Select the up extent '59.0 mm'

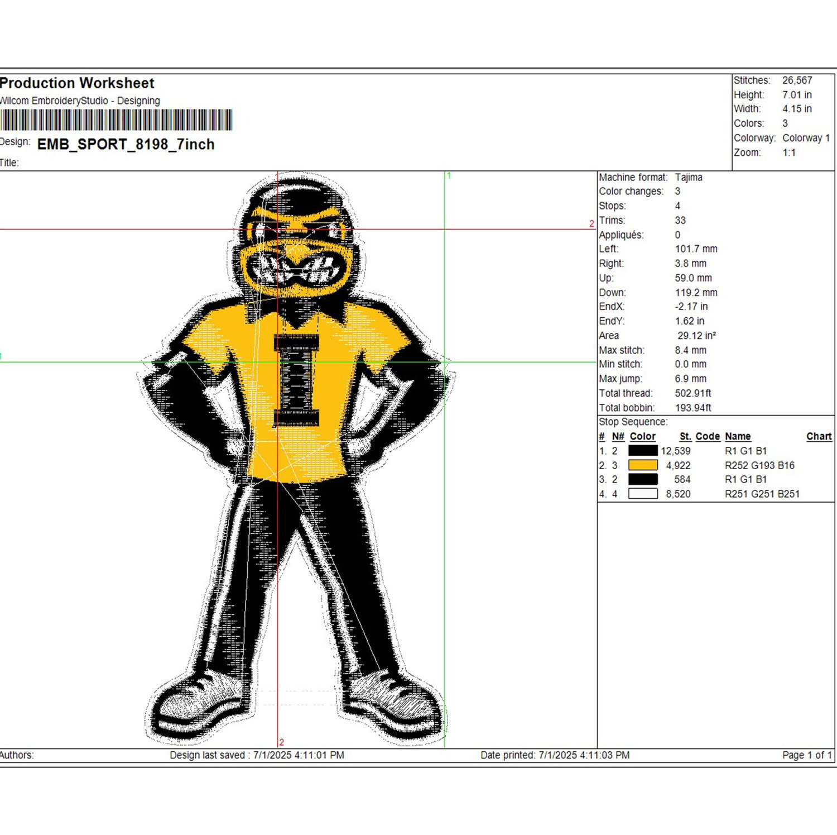(693, 278)
